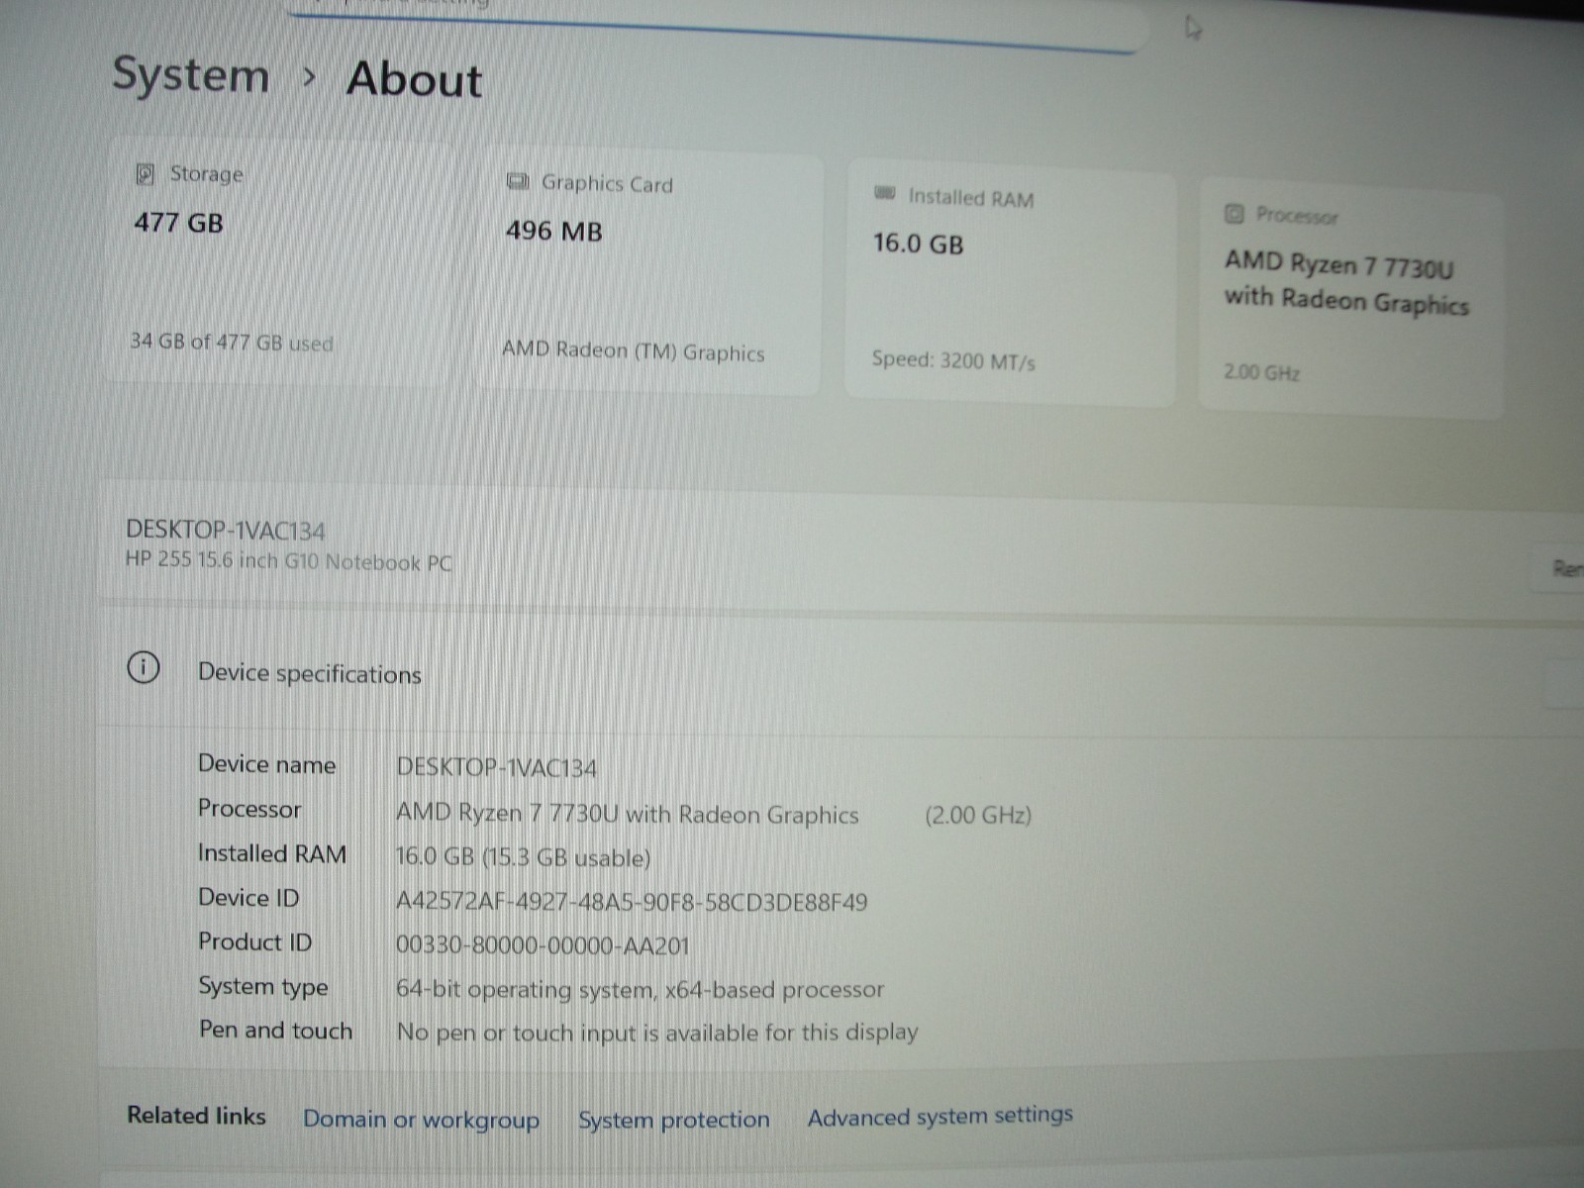Select '64-bit operating system, x64-based processor'
The width and height of the screenshot is (1584, 1188).
[640, 989]
